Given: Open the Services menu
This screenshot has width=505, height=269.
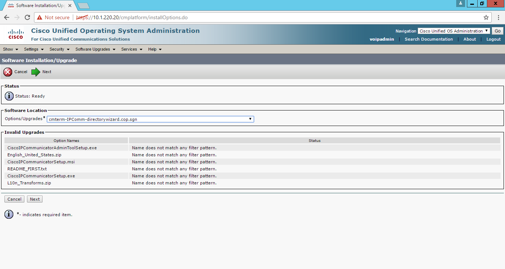Looking at the screenshot, I should (132, 49).
